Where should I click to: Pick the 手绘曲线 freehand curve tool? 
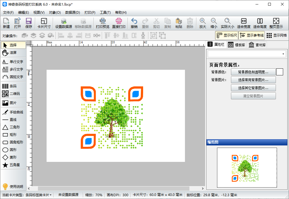(x=13, y=112)
